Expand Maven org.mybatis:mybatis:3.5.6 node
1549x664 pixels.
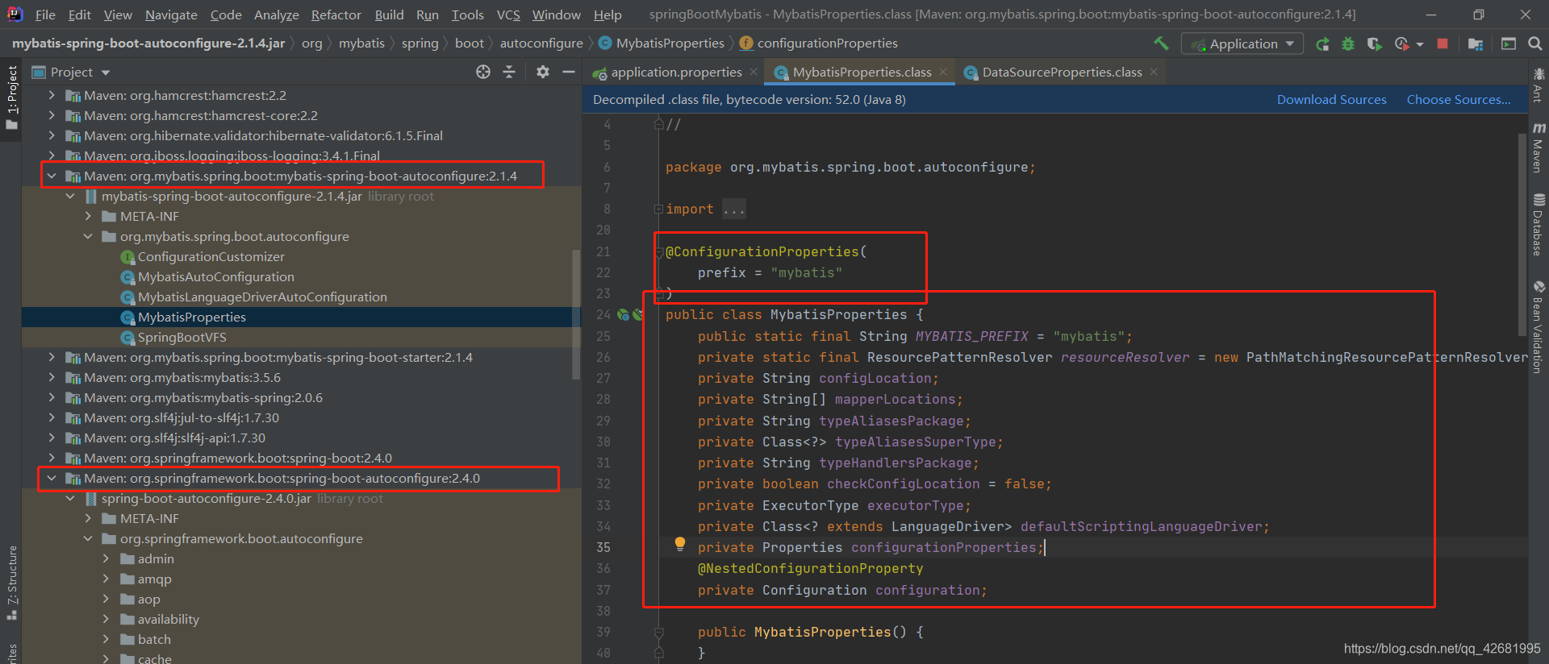coord(52,377)
